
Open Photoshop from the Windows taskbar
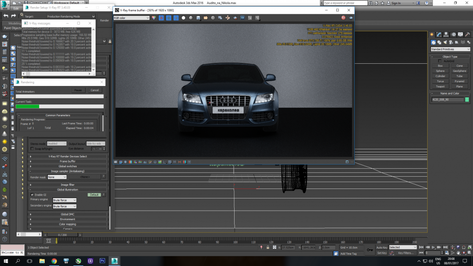(102, 261)
